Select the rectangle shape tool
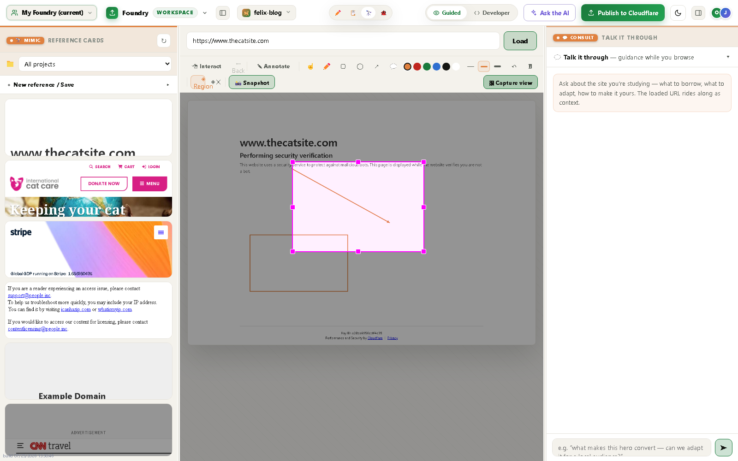The height and width of the screenshot is (461, 738). pos(343,66)
